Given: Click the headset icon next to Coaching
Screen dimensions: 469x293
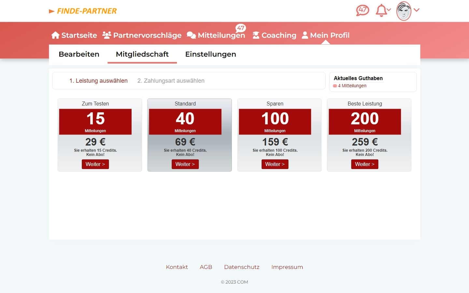Looking at the screenshot, I should 256,35.
